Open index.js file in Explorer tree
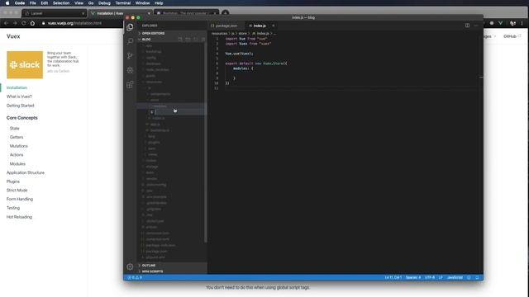The image size is (529, 297). pyautogui.click(x=159, y=118)
